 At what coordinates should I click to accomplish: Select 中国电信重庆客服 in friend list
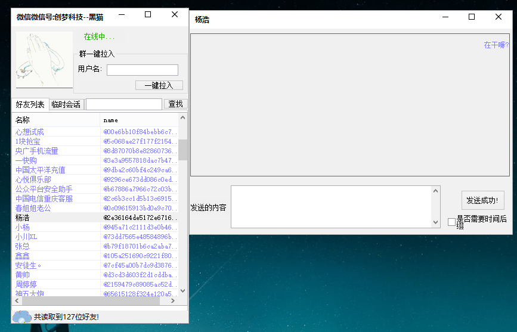pyautogui.click(x=44, y=198)
